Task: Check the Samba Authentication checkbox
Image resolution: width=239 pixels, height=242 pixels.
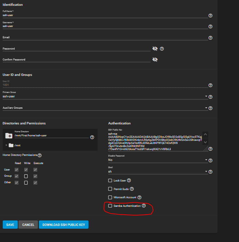Action: [110, 206]
